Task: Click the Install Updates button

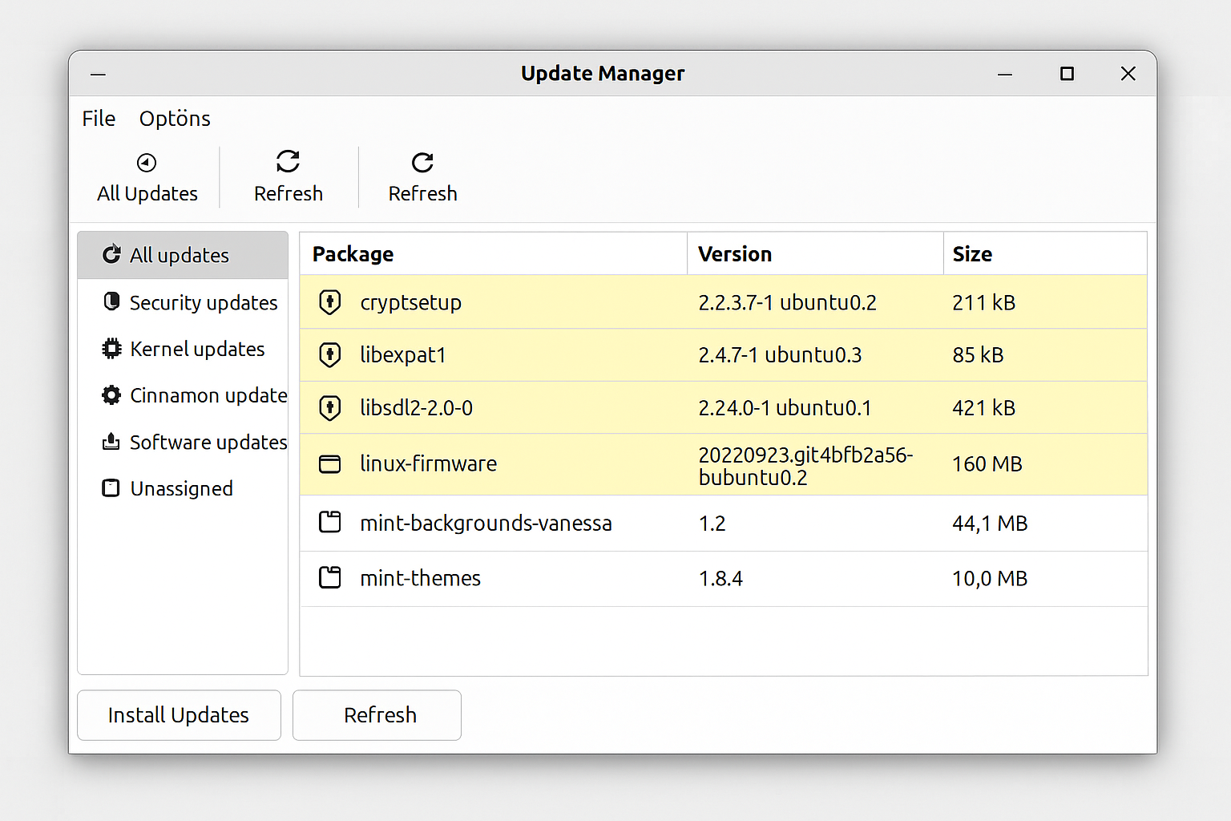Action: click(179, 714)
